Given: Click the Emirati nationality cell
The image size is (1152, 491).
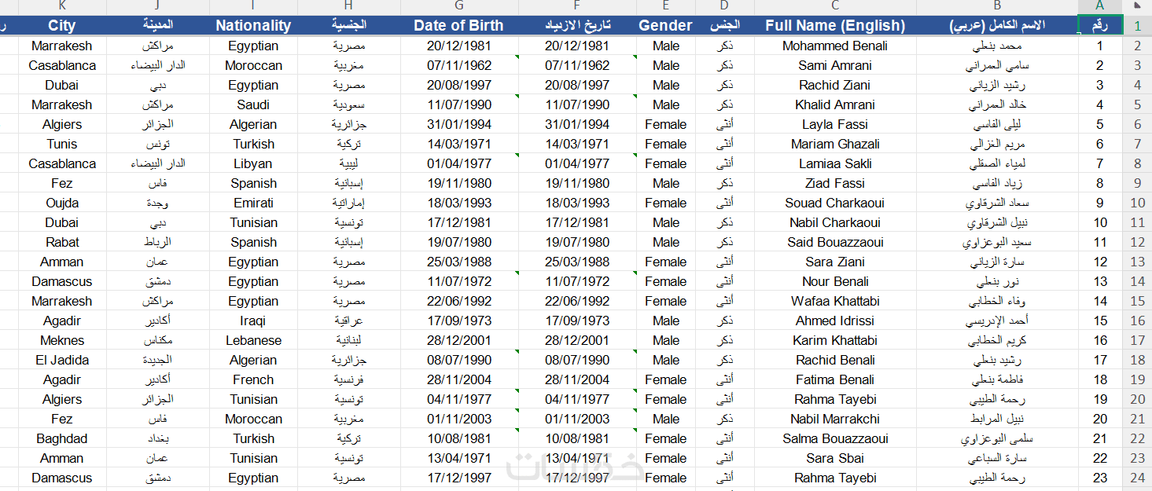Looking at the screenshot, I should coord(253,203).
